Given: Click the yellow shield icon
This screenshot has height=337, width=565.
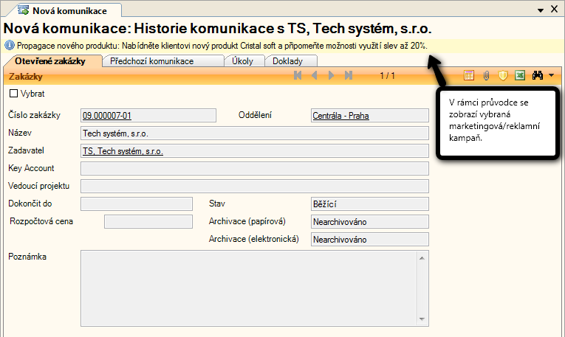Looking at the screenshot, I should click(503, 76).
